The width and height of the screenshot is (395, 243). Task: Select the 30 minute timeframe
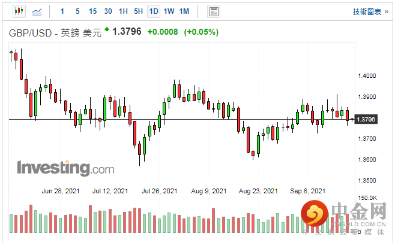(x=108, y=11)
